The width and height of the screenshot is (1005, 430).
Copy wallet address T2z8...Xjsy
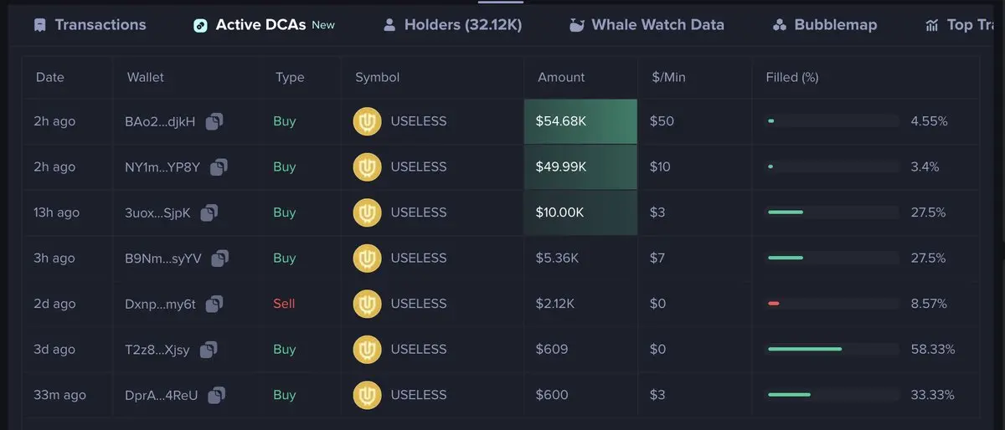click(x=209, y=350)
